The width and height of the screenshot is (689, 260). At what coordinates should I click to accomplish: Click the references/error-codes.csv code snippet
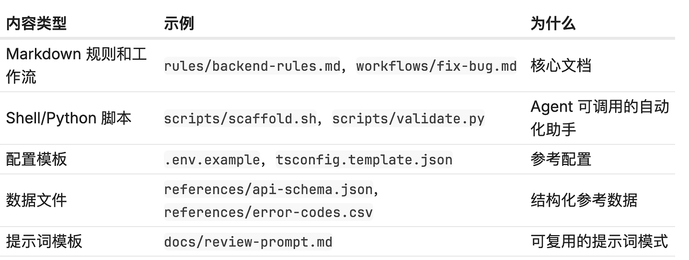click(269, 213)
